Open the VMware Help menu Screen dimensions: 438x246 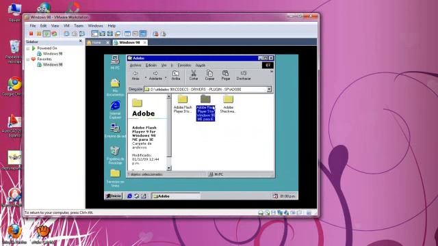click(x=112, y=26)
